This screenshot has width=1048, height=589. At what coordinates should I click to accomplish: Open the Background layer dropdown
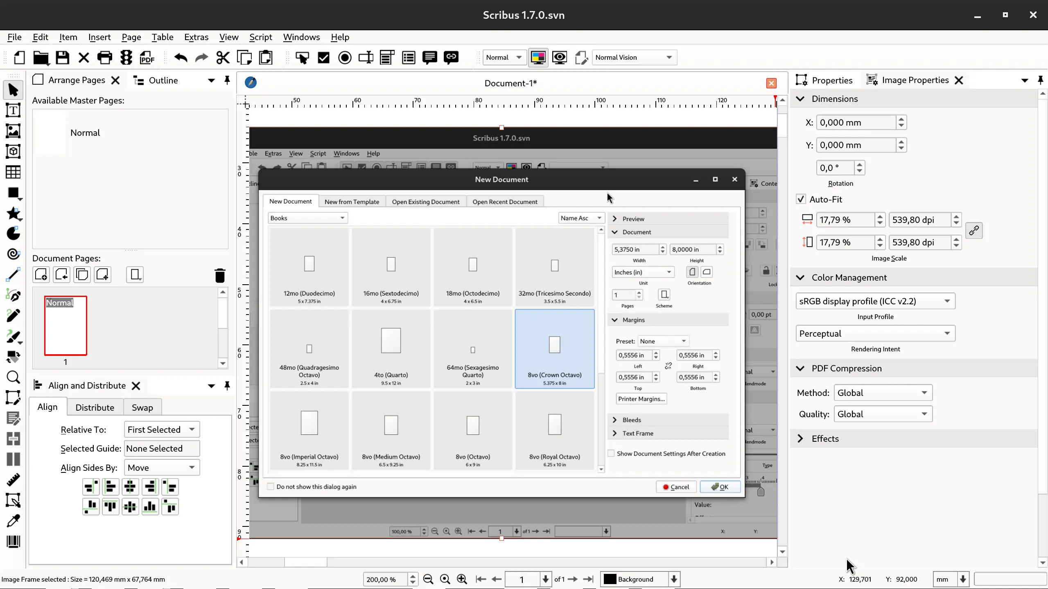tap(674, 579)
